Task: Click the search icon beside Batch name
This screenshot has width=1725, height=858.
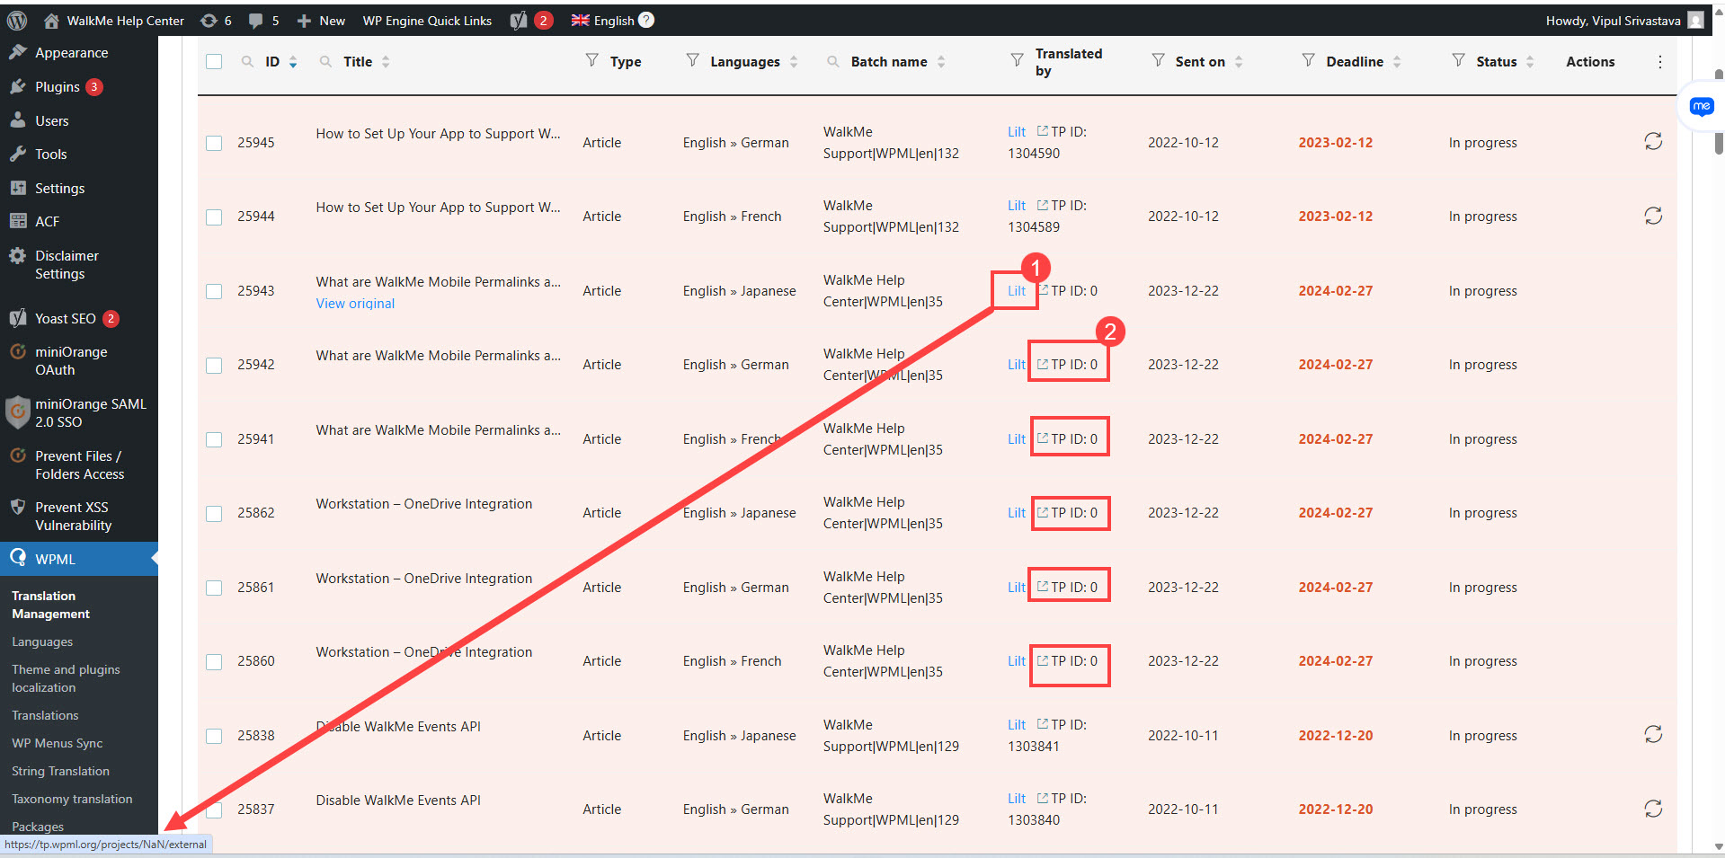Action: (x=833, y=61)
